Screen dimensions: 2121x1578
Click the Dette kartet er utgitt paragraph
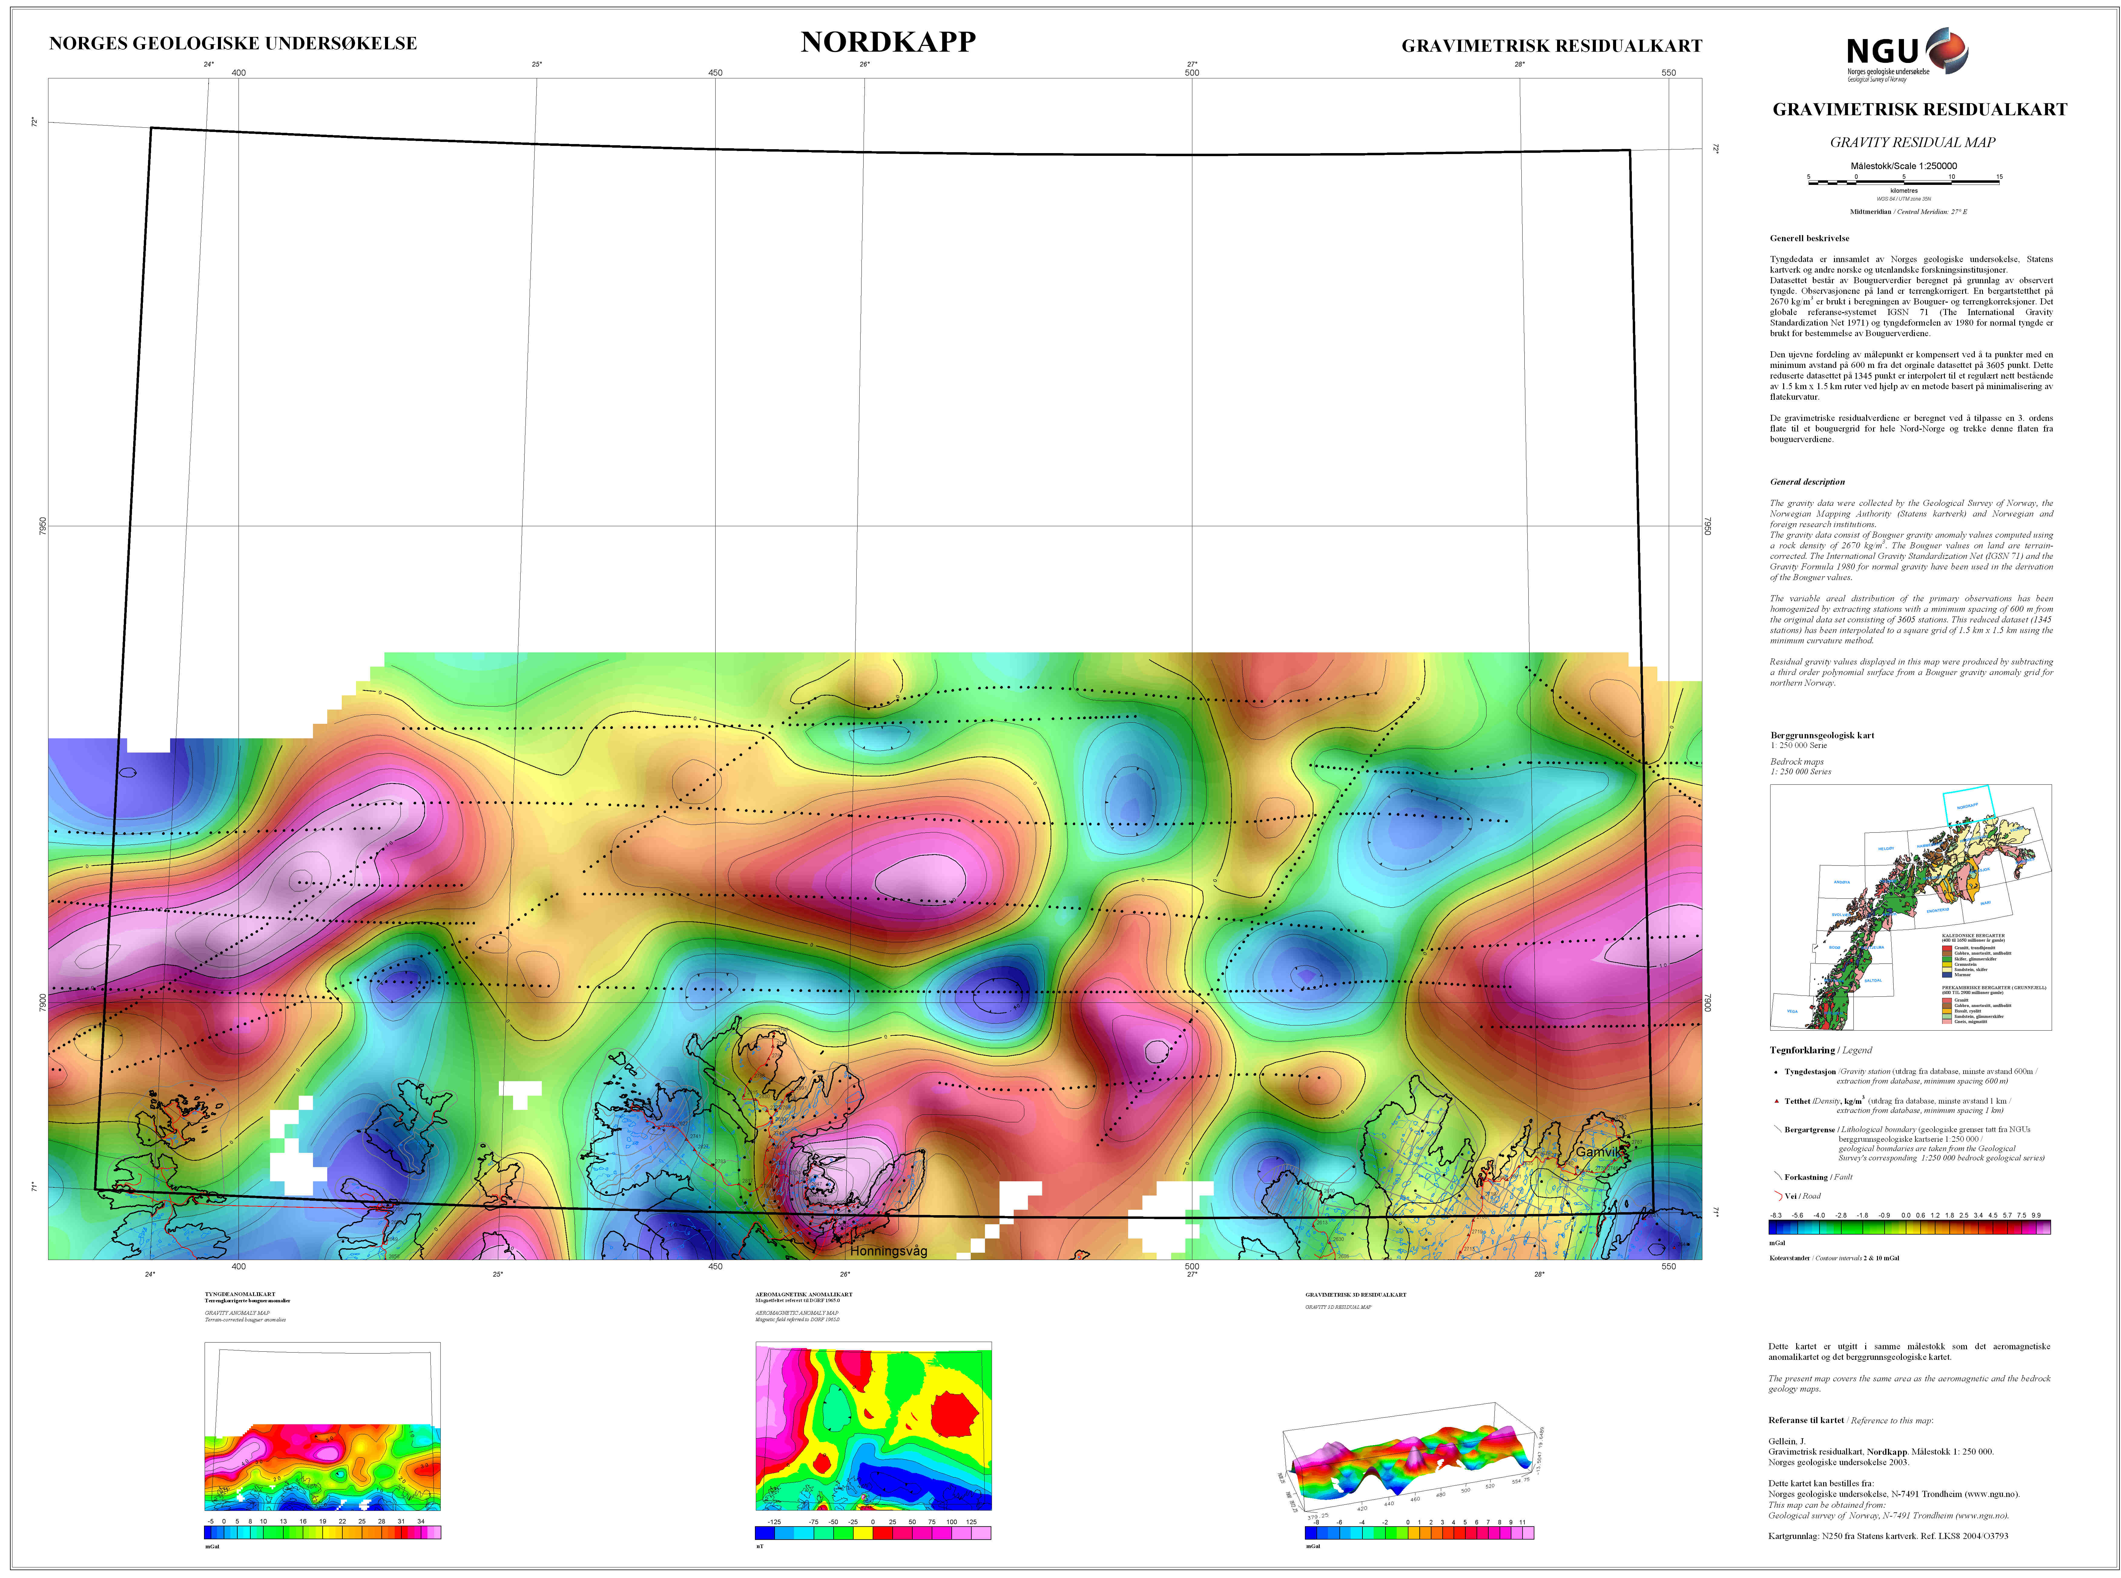pyautogui.click(x=1909, y=1352)
